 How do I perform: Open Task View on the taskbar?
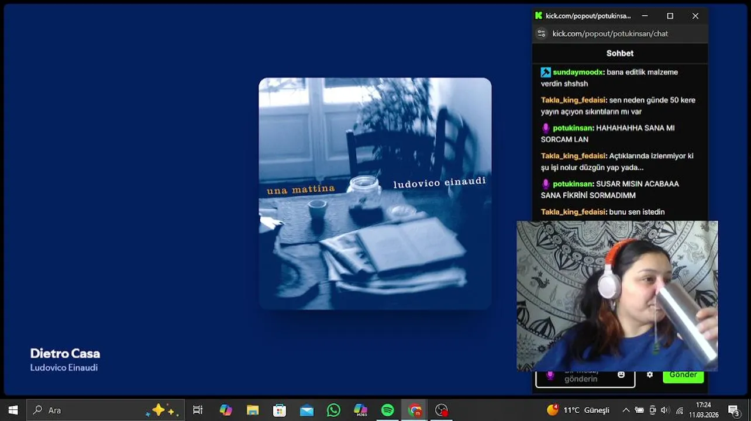tap(198, 410)
